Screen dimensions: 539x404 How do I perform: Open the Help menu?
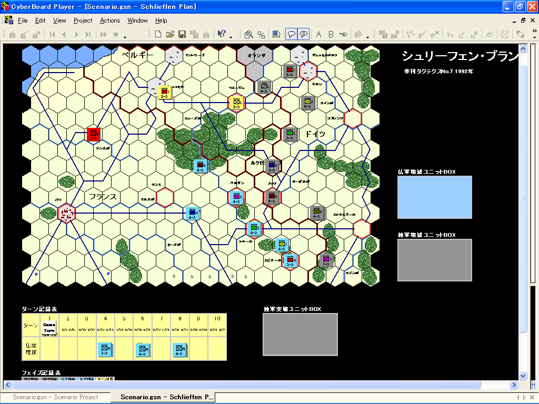pos(161,21)
